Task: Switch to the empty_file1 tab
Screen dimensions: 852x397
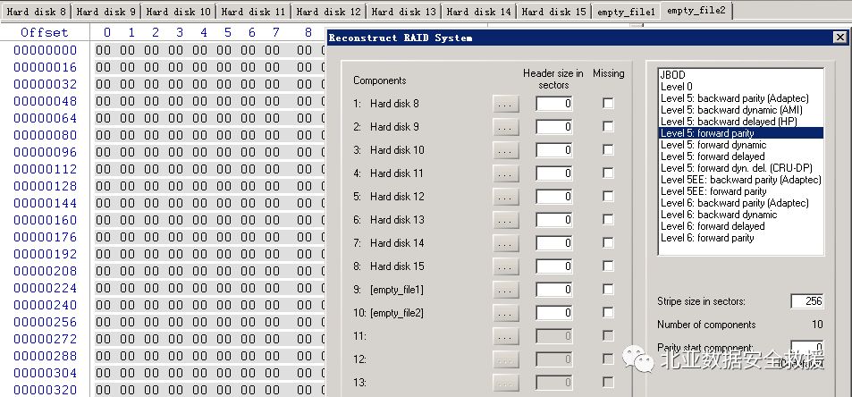Action: pos(626,12)
